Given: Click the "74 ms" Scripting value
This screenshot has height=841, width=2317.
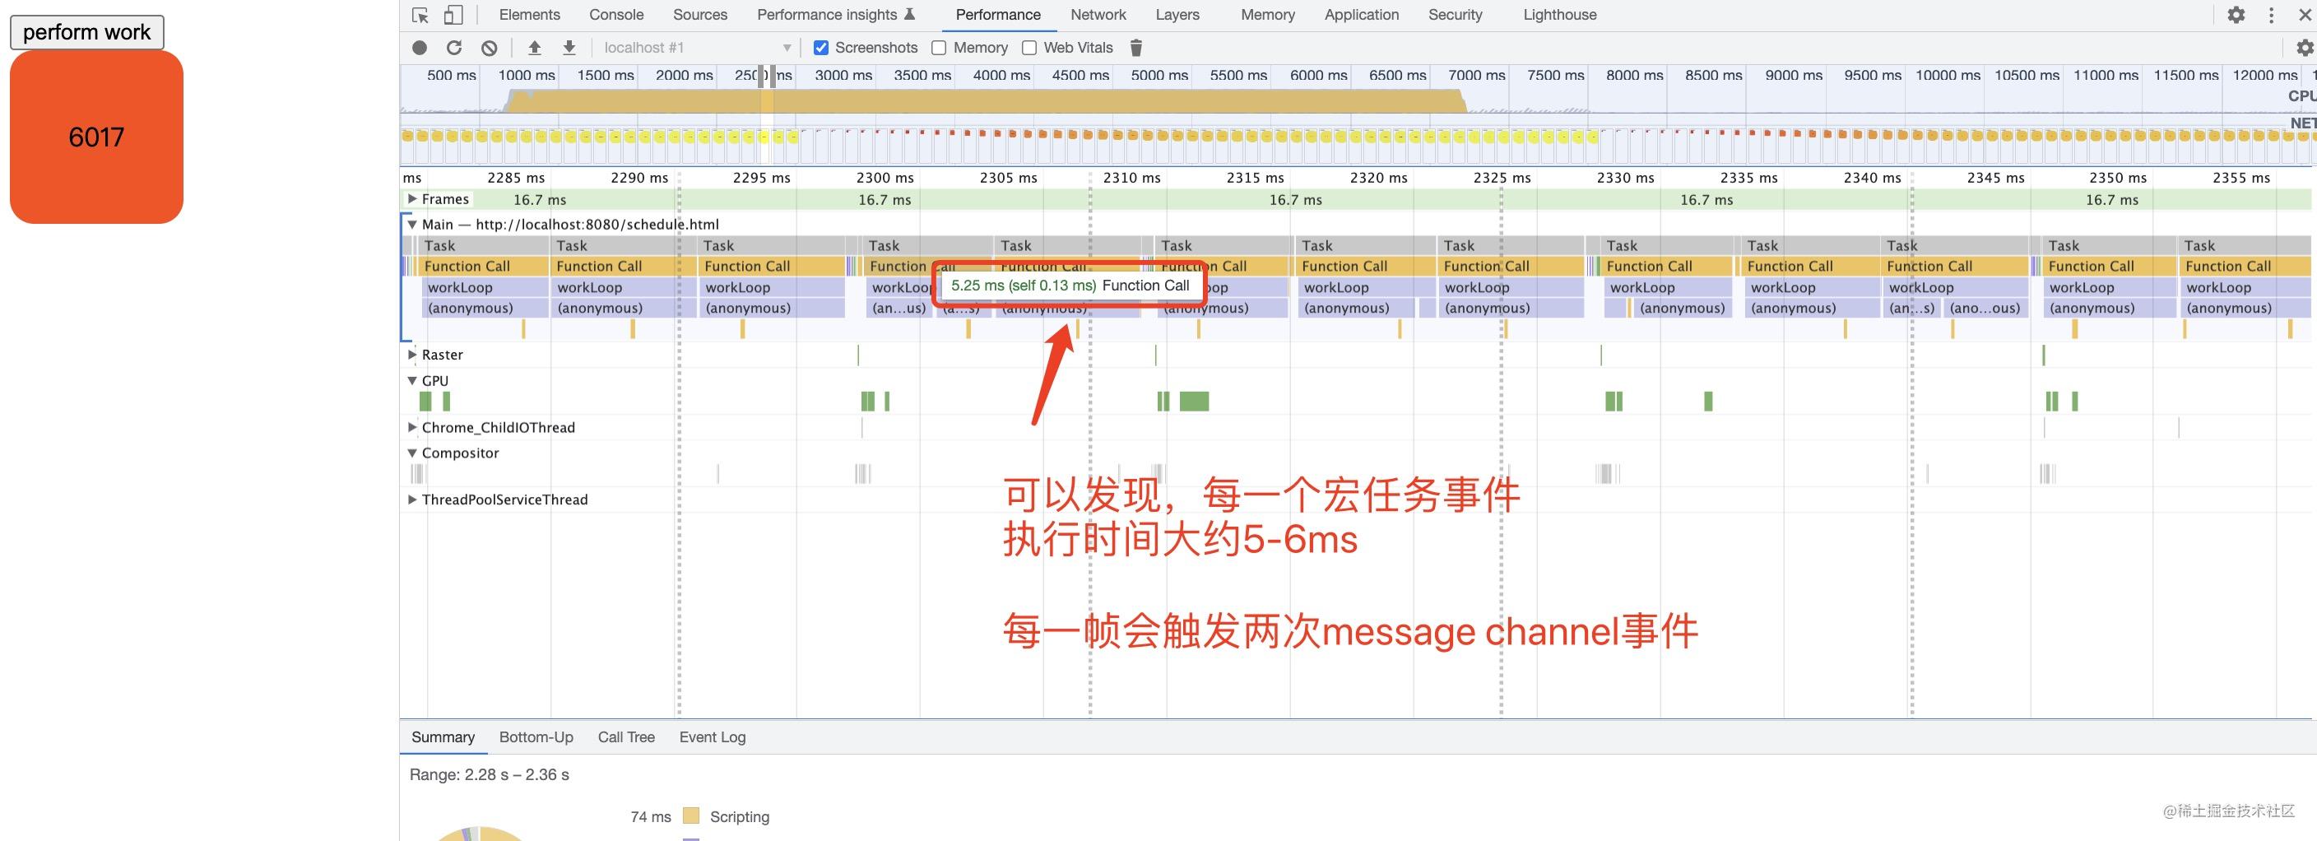Looking at the screenshot, I should (x=650, y=816).
